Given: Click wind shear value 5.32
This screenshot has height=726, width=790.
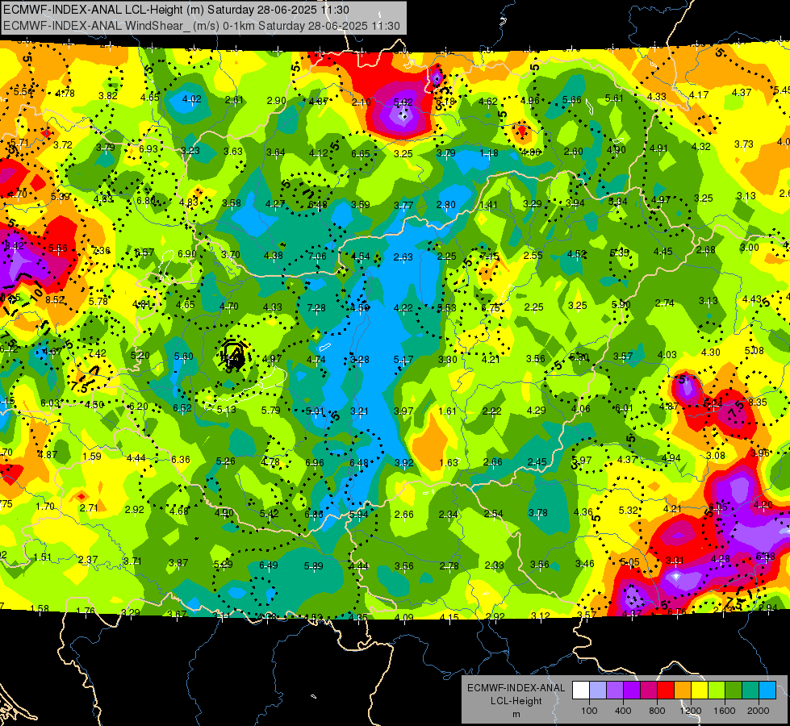Looking at the screenshot, I should [629, 511].
